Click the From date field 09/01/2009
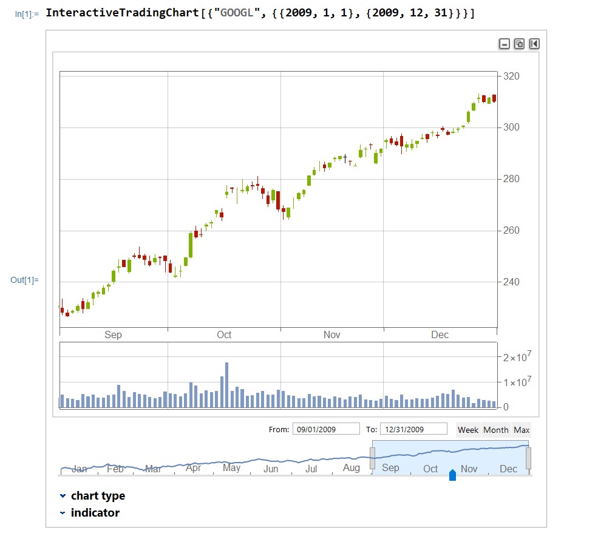The width and height of the screenshot is (598, 533). click(326, 429)
